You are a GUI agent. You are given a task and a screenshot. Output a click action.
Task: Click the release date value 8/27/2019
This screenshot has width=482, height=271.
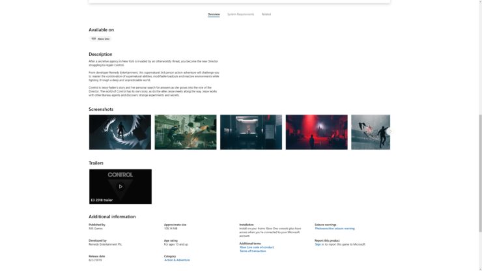tap(95, 260)
